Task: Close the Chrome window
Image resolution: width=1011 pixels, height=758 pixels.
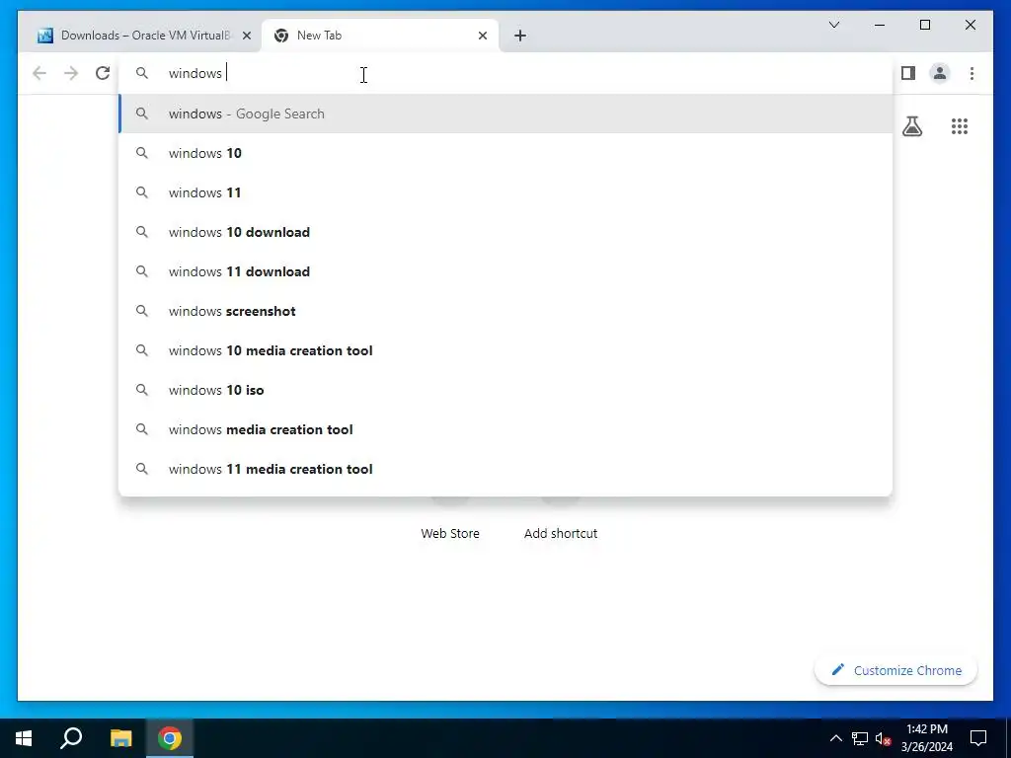Action: click(x=970, y=25)
